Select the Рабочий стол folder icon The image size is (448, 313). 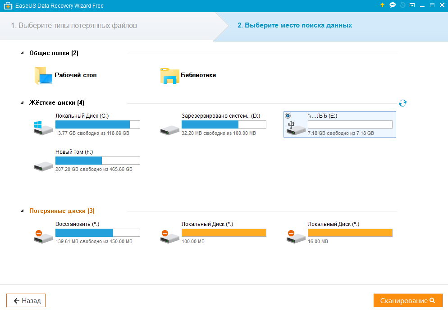tap(43, 75)
